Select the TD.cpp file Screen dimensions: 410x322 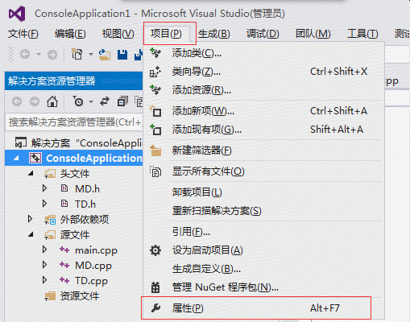click(91, 281)
